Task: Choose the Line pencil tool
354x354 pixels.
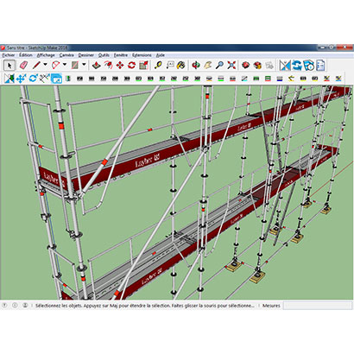Action: (x=36, y=66)
